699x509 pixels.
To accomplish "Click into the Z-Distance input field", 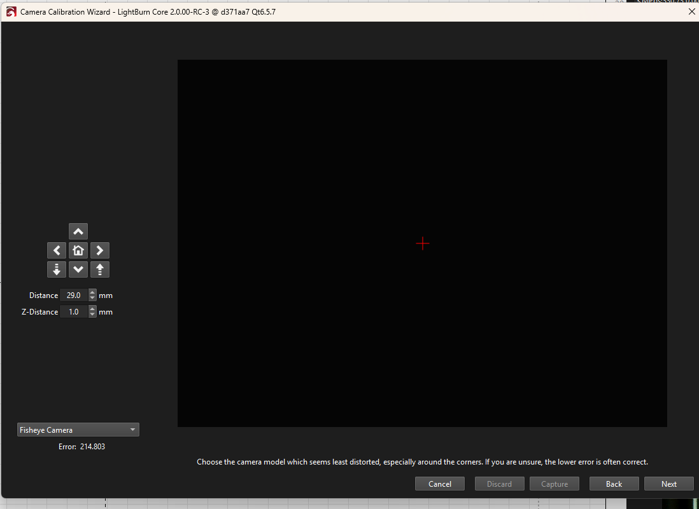I will [x=74, y=312].
